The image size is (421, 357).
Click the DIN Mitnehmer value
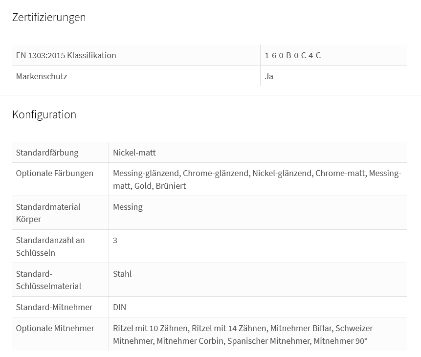119,307
